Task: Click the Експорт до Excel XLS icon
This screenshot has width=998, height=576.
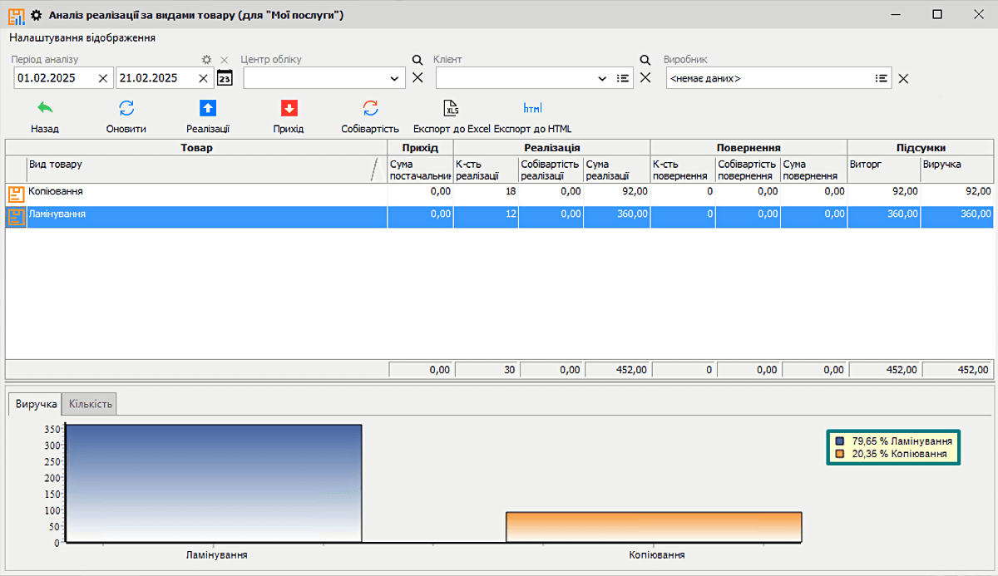Action: [x=452, y=108]
